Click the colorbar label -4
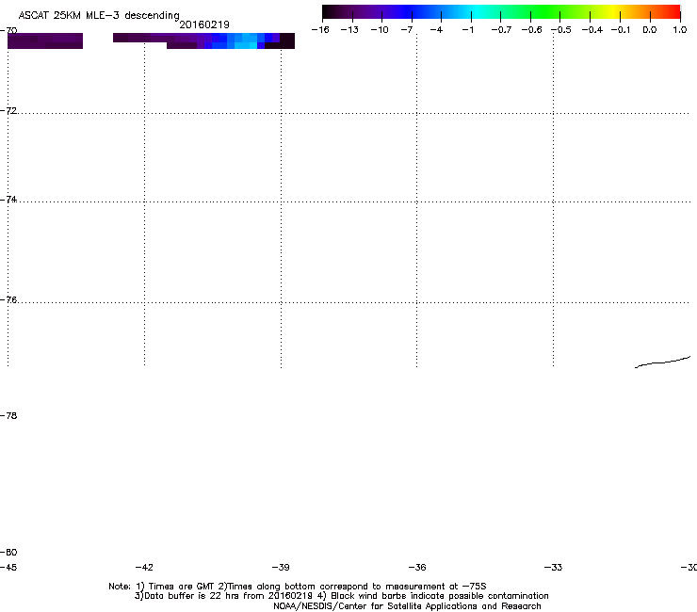697x612 pixels. [x=436, y=30]
